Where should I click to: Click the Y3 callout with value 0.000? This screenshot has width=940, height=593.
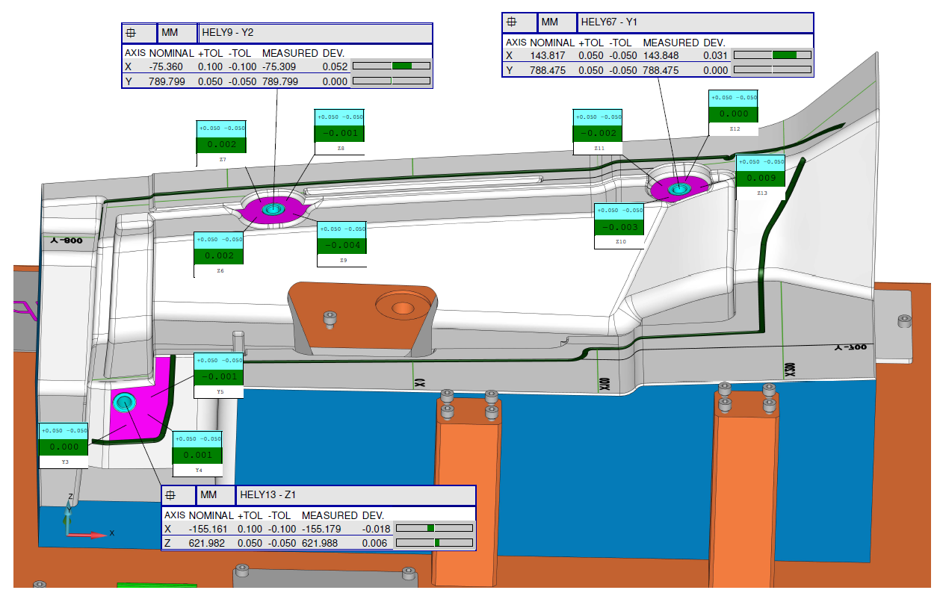click(64, 447)
